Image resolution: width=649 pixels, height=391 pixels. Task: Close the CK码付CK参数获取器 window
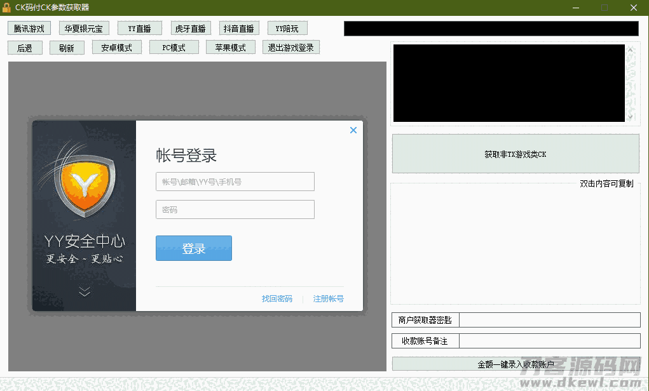click(x=634, y=8)
